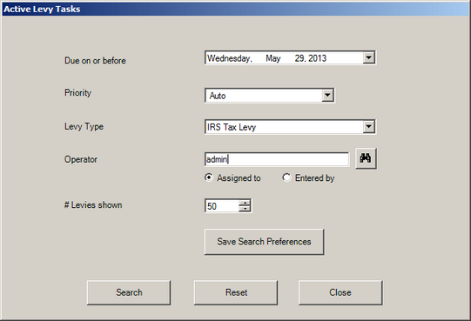Select the year 2013 in date field

point(317,58)
